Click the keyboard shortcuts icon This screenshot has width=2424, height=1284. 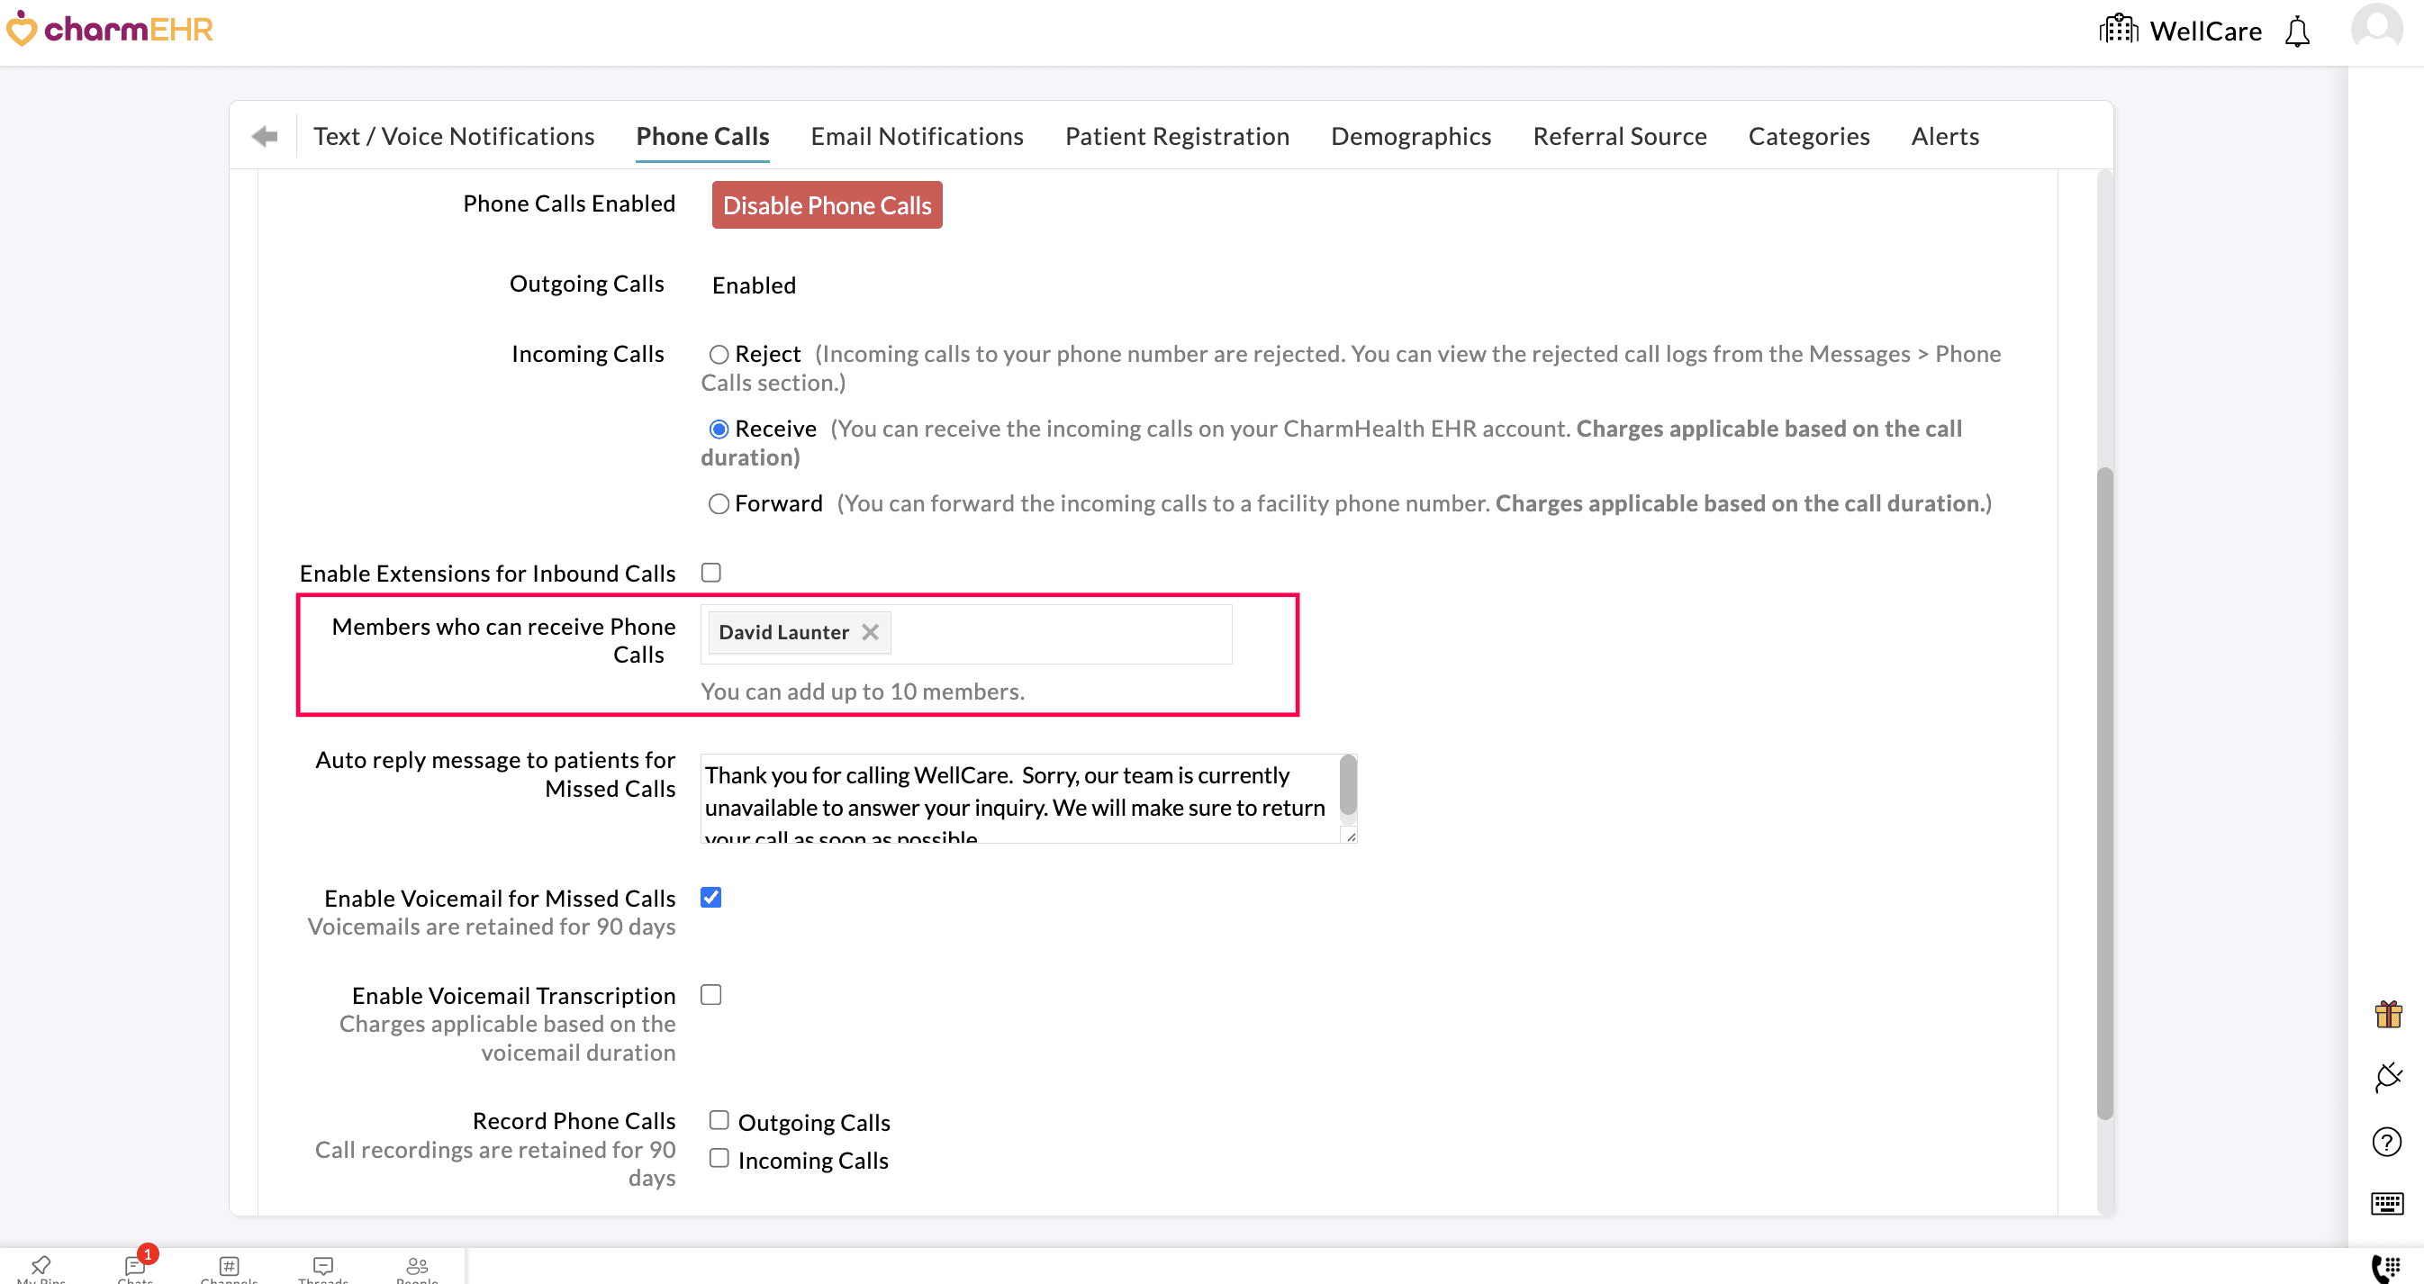[x=2386, y=1203]
